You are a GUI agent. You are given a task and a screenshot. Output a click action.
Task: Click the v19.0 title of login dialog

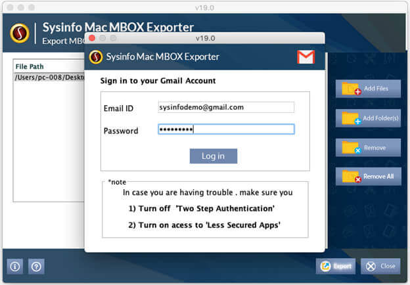click(205, 38)
